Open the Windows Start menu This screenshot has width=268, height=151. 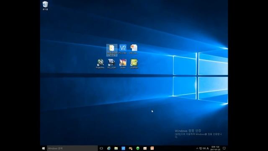click(44, 148)
